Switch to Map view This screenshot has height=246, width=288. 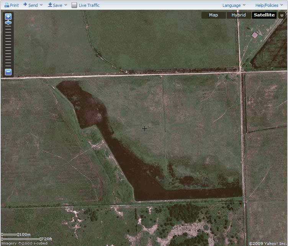(213, 15)
